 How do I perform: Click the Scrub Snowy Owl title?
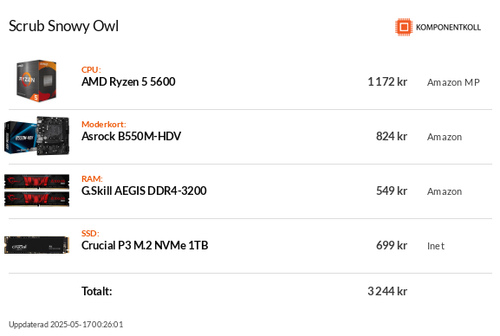[64, 26]
